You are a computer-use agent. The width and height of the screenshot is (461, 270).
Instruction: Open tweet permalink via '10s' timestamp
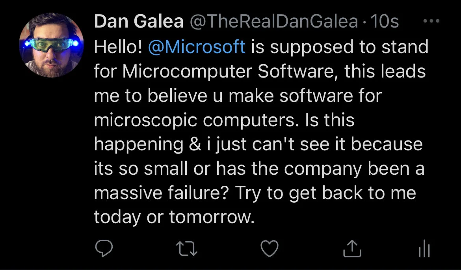tap(384, 21)
